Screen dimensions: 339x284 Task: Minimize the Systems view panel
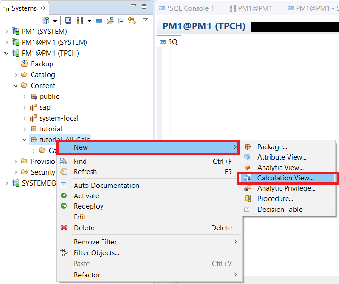coord(133,5)
